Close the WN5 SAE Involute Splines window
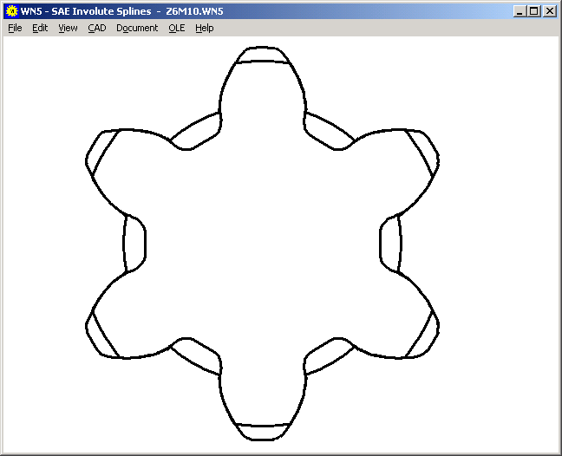The height and width of the screenshot is (456, 562). click(550, 11)
